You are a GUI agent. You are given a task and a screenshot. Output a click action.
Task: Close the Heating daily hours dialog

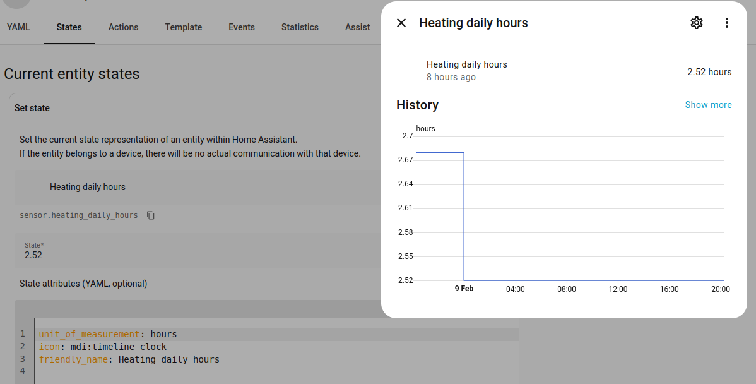click(x=401, y=23)
